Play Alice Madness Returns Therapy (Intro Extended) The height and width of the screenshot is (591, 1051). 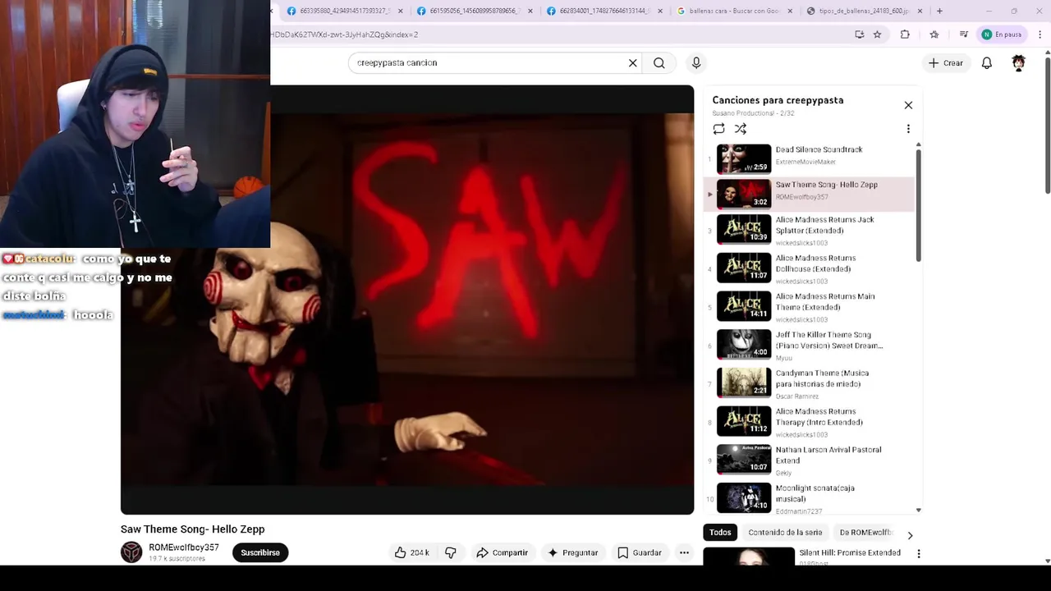click(x=810, y=422)
